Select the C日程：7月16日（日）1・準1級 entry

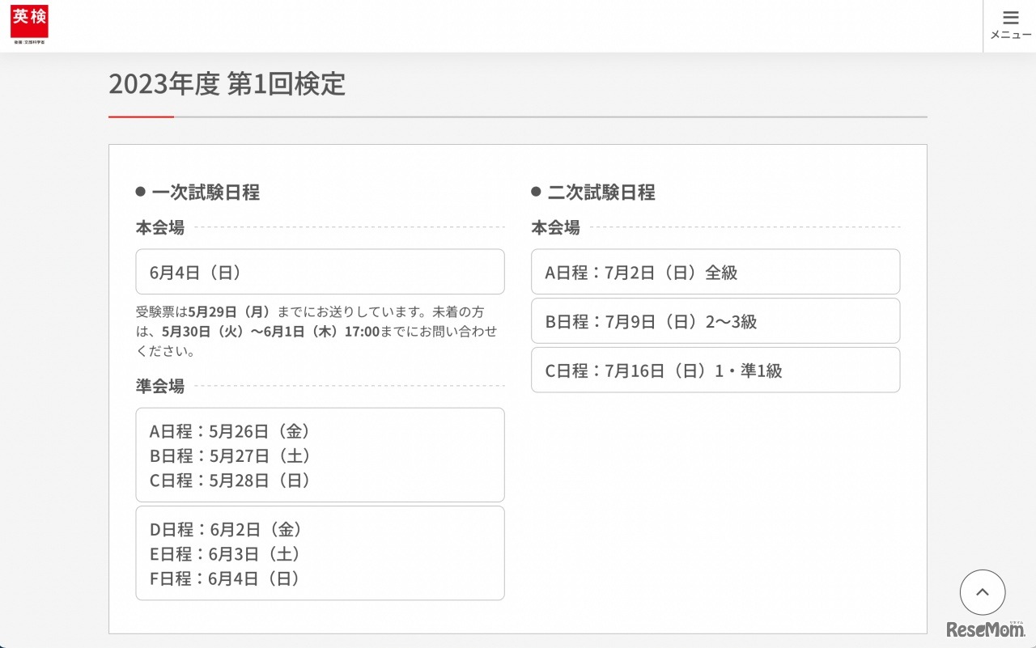coord(715,370)
